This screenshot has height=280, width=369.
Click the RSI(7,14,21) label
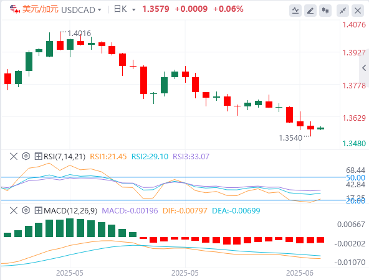(64, 156)
